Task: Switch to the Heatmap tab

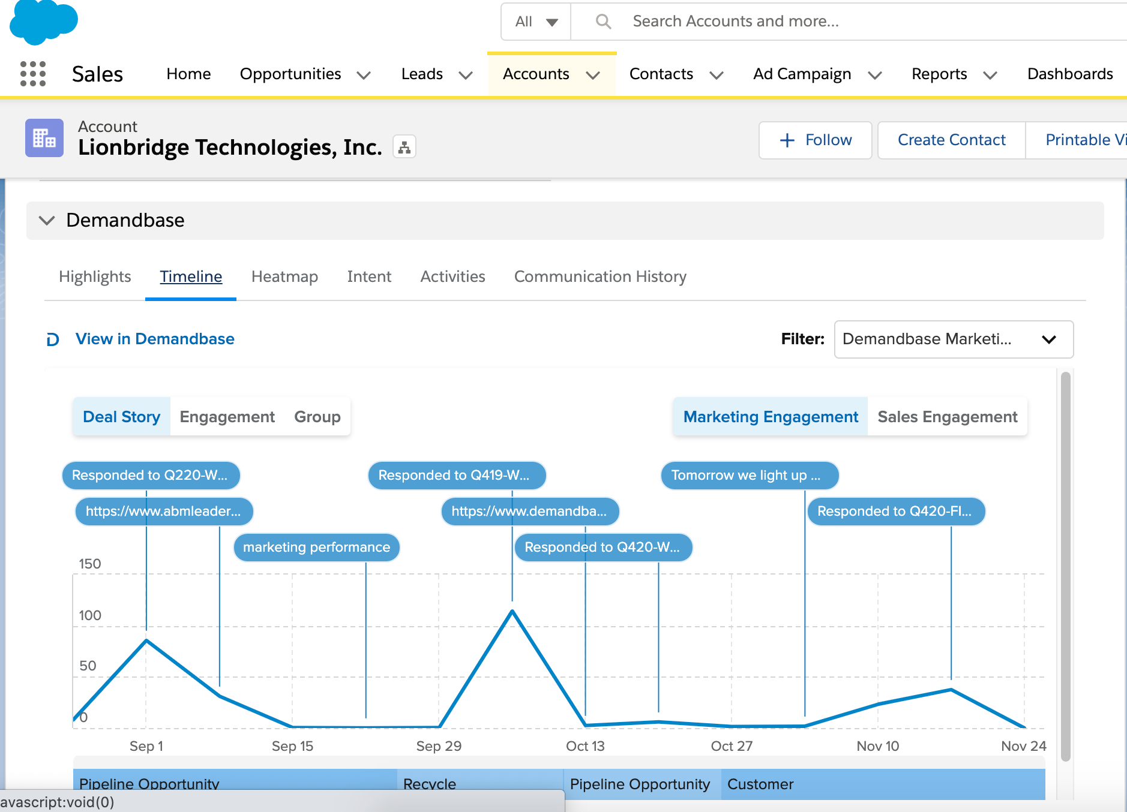Action: click(284, 276)
